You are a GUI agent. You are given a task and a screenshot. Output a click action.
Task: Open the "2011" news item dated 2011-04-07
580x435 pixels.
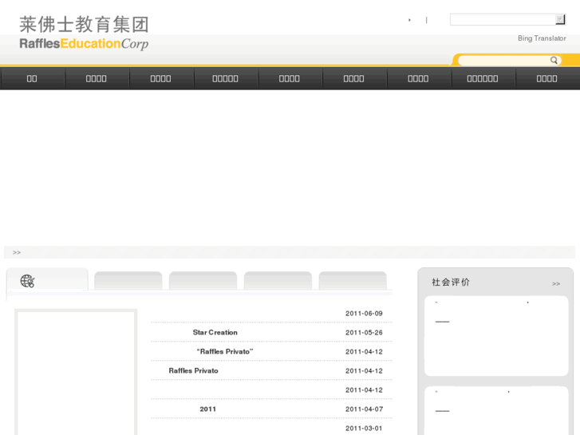[208, 409]
